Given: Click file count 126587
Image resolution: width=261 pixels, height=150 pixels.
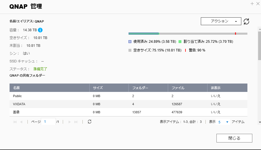Looking at the screenshot, I should 177,104.
